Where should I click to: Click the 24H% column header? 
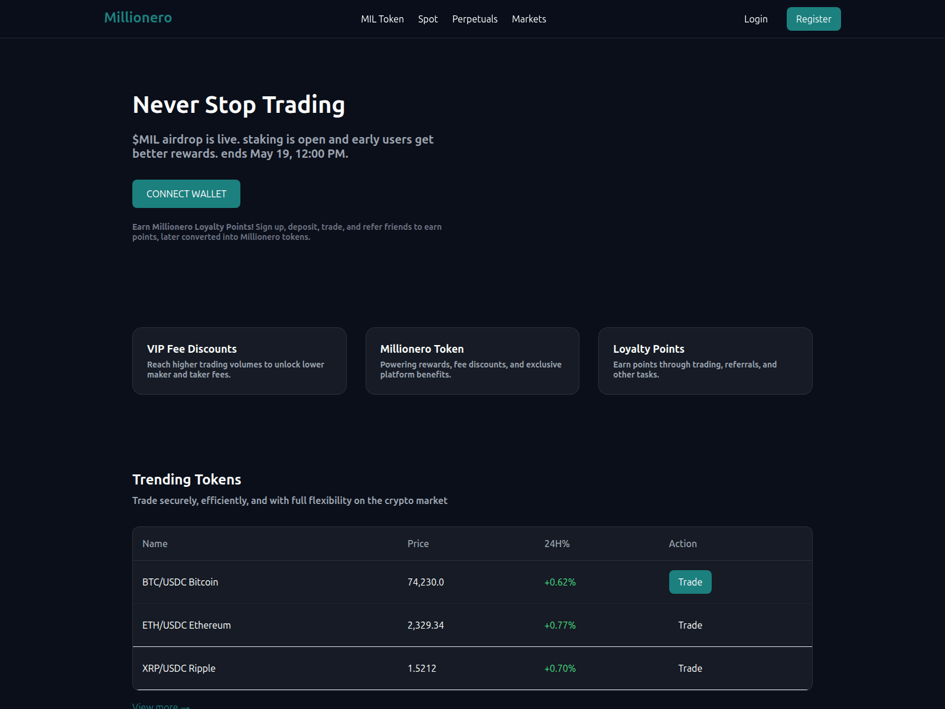point(557,544)
